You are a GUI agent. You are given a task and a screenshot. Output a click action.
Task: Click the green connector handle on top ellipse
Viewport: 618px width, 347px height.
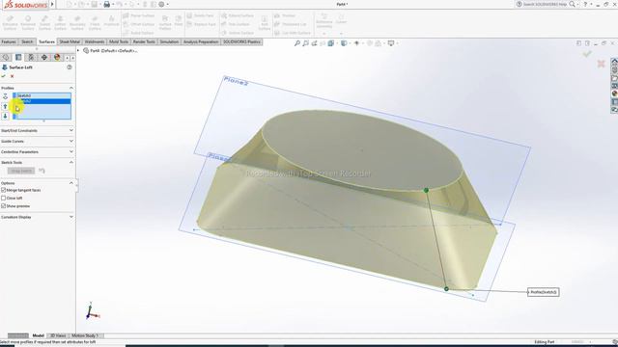[x=426, y=190]
